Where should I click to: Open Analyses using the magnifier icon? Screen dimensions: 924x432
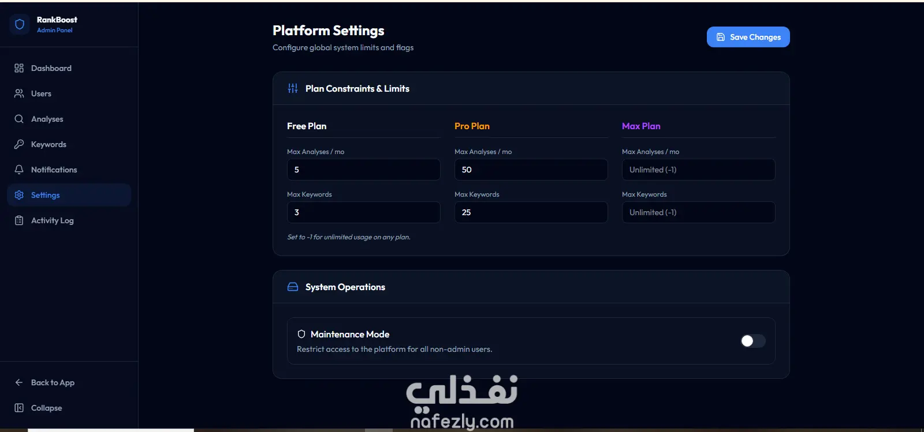tap(19, 119)
